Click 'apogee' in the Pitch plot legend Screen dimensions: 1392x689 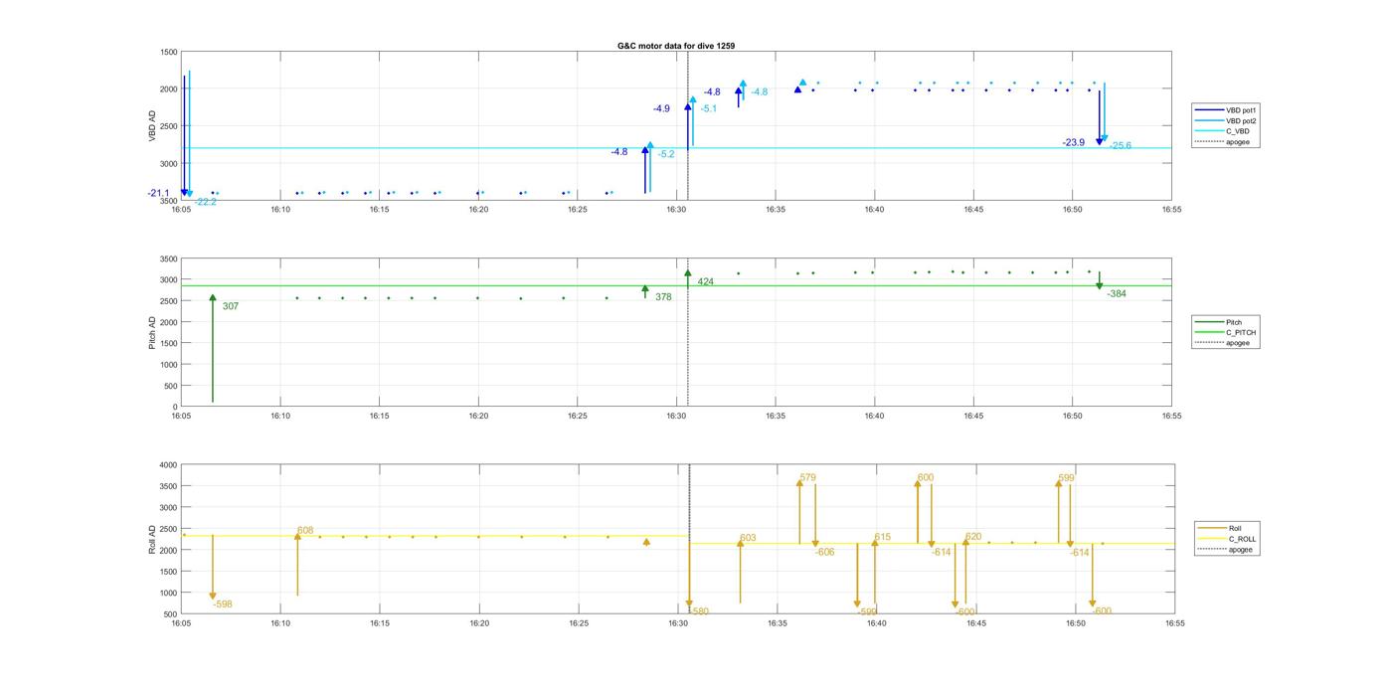(1223, 343)
